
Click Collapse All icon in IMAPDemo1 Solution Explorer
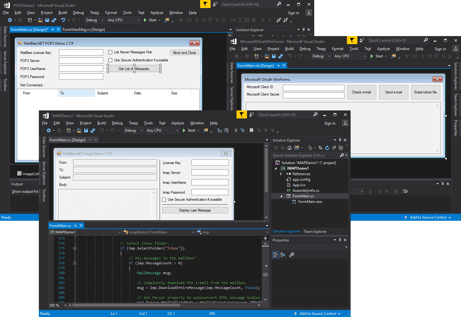tap(334, 148)
